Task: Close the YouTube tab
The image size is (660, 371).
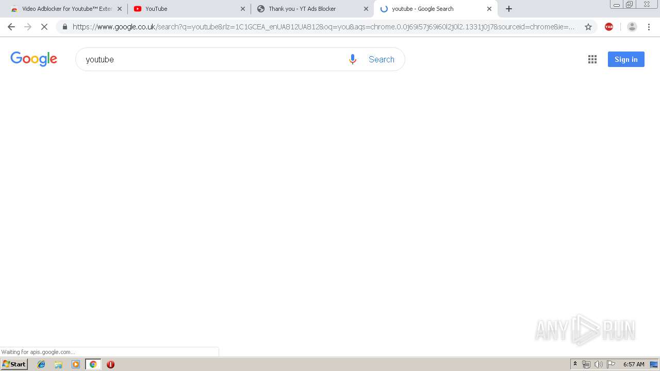Action: [x=243, y=9]
